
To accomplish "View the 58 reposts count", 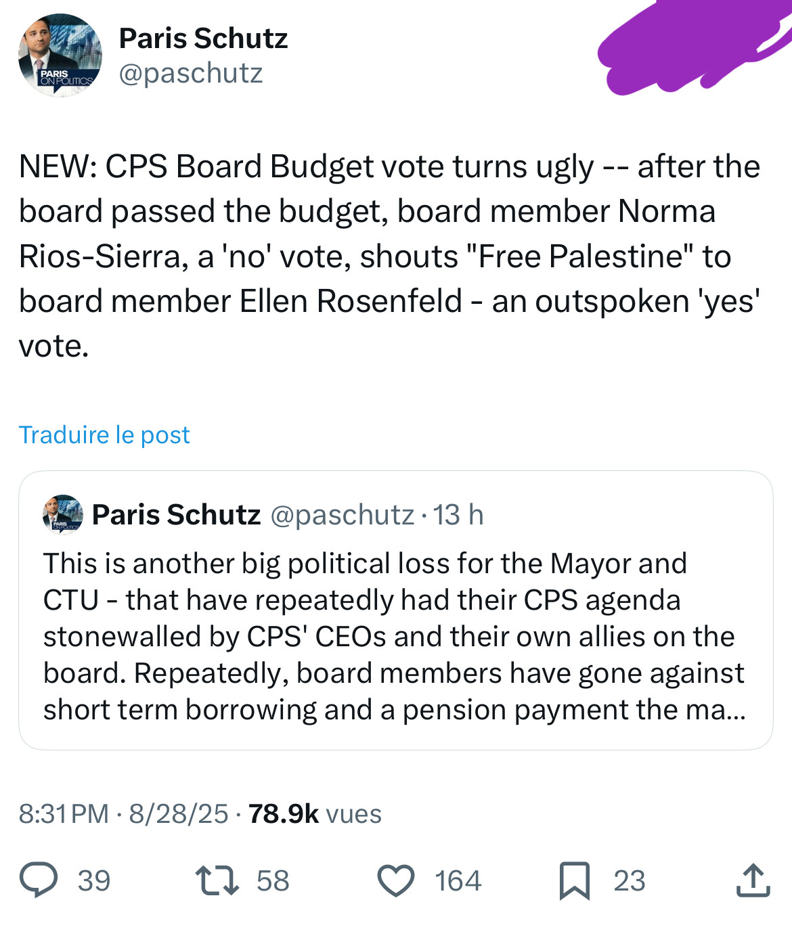I will [273, 881].
